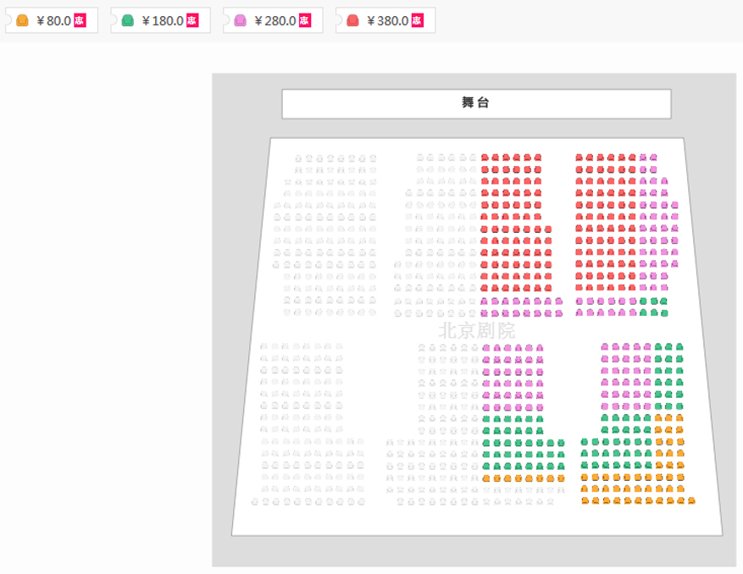Select the first red seat in the center block's front row

pos(485,157)
